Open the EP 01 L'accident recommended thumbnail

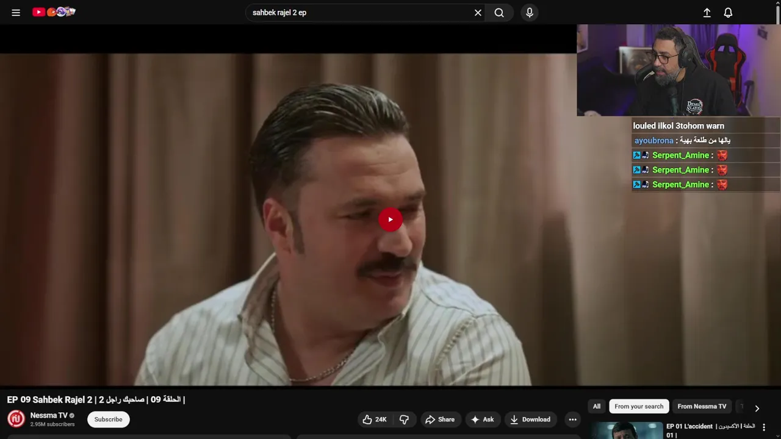(626, 430)
